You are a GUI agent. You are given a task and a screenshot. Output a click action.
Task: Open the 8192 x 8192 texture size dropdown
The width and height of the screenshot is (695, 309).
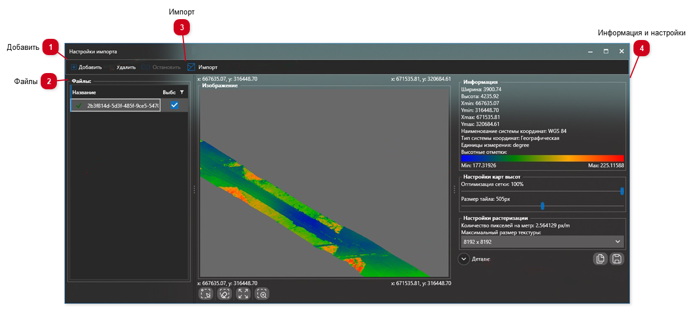[x=542, y=242]
